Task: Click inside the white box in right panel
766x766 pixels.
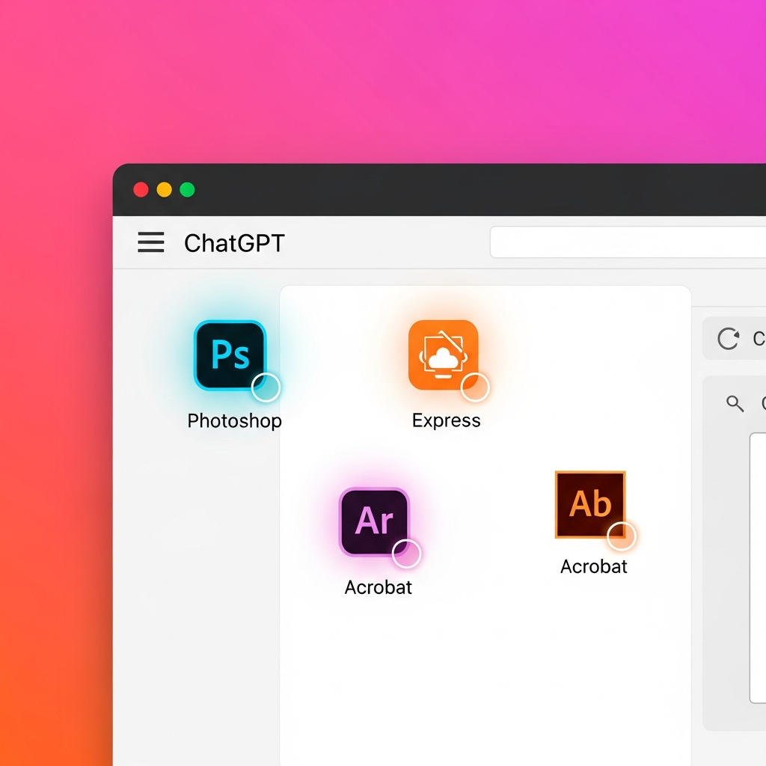Action: coord(758,569)
